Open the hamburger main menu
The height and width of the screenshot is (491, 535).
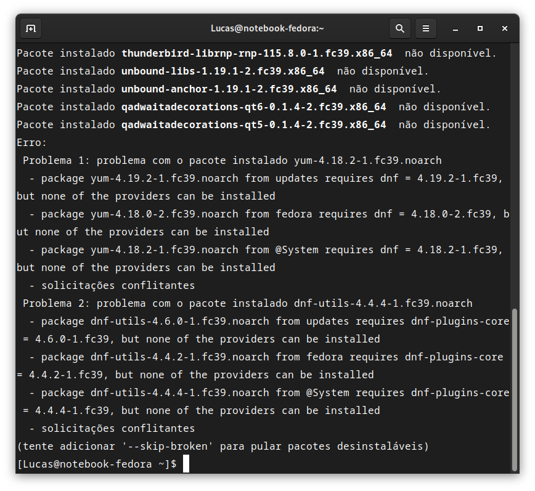tap(426, 28)
